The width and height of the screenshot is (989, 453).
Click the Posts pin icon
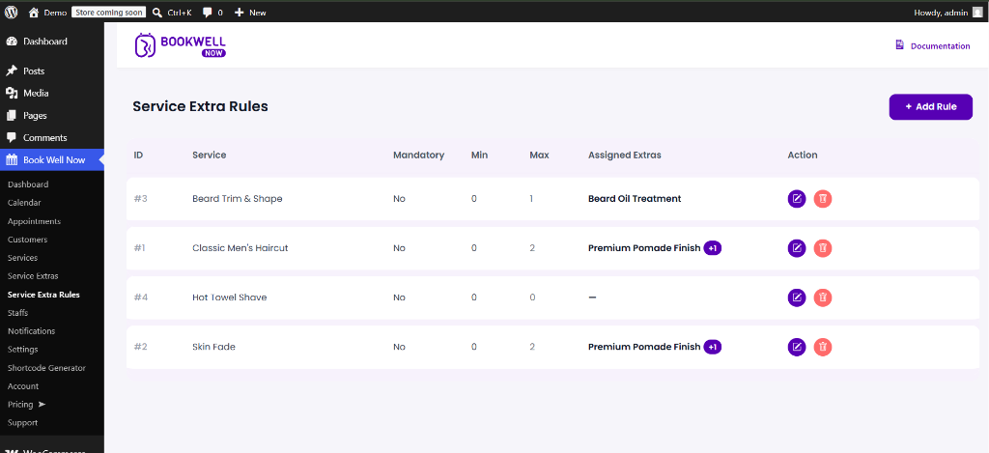point(12,71)
